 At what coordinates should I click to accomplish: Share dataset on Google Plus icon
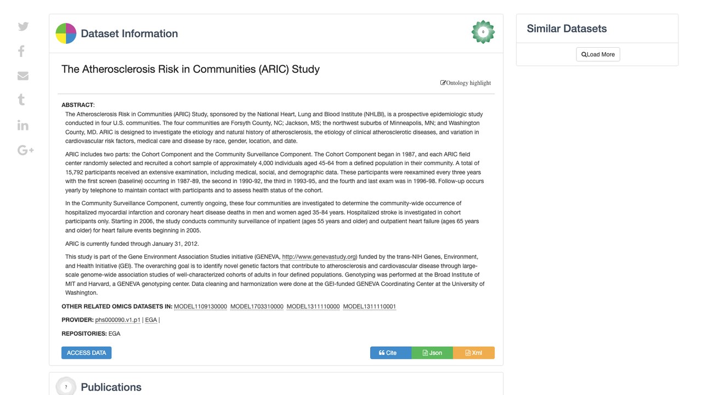[x=26, y=150]
